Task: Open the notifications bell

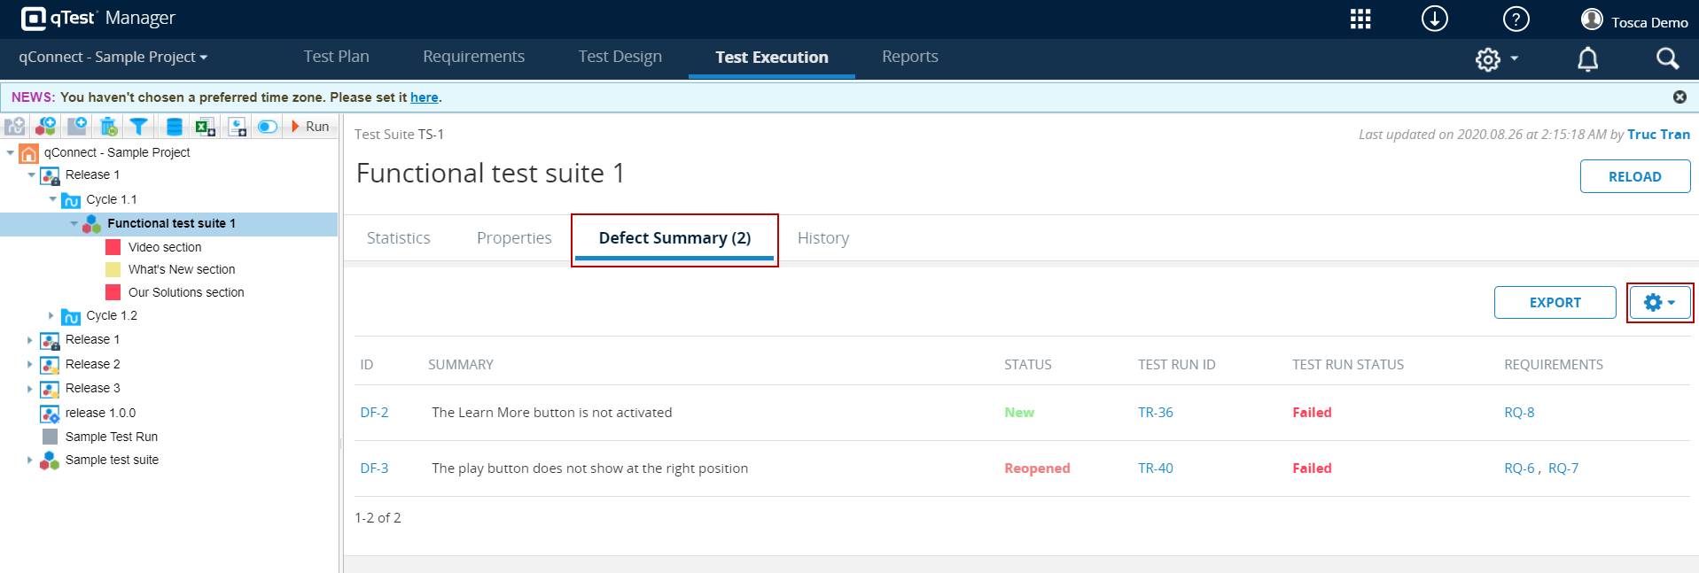Action: [x=1587, y=59]
